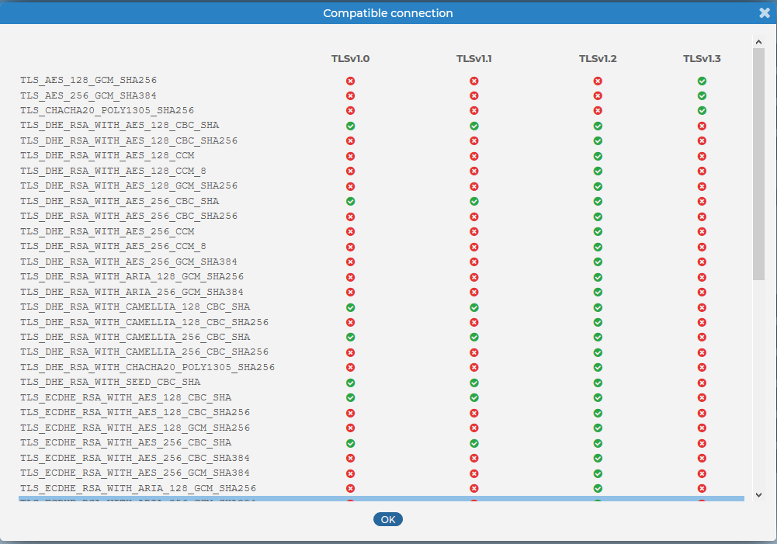Click the red cross for TLS_AES_256_GCM_SHA384 under TLSv1.0
This screenshot has width=777, height=544.
pos(351,95)
